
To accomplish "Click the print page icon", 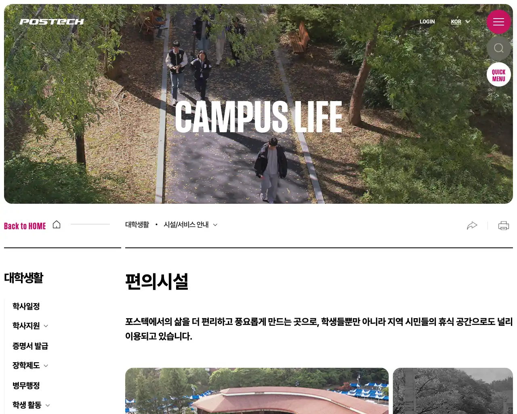I will 504,226.
